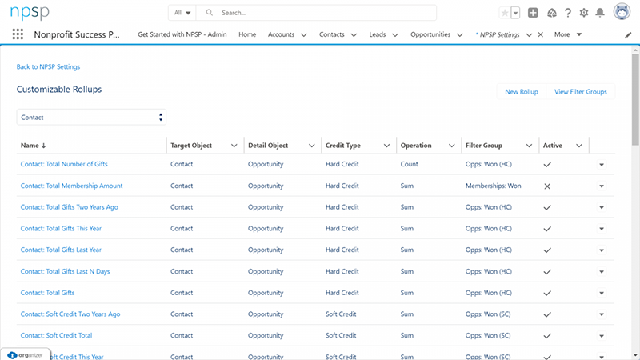
Task: Open the Setup gear icon
Action: coord(584,13)
